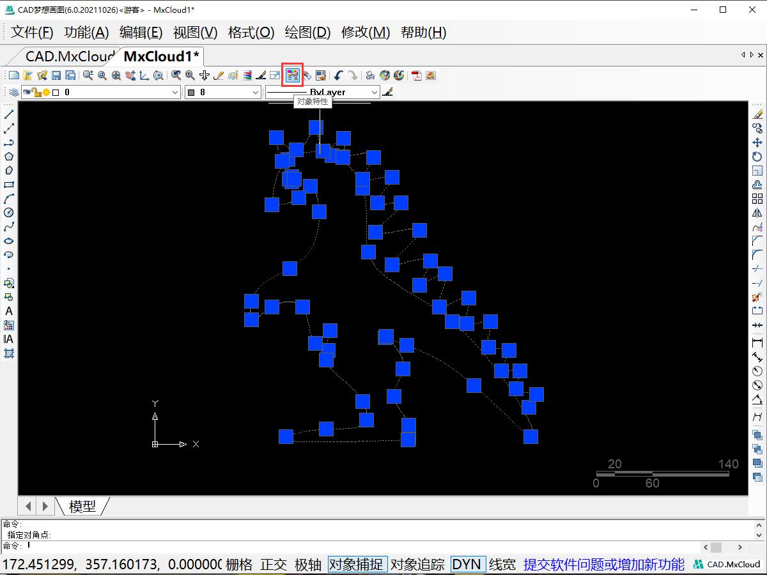Expand the layer dropdown showing 0

tap(175, 93)
